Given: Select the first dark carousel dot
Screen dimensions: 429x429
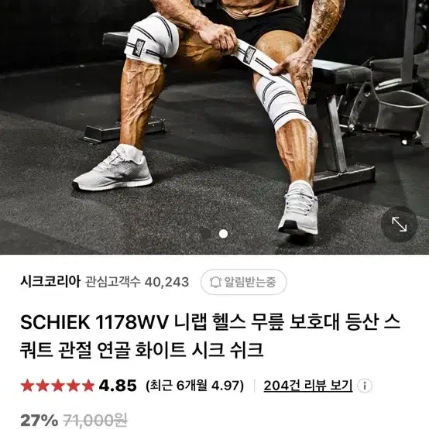Looking at the screenshot, I should point(206,234).
